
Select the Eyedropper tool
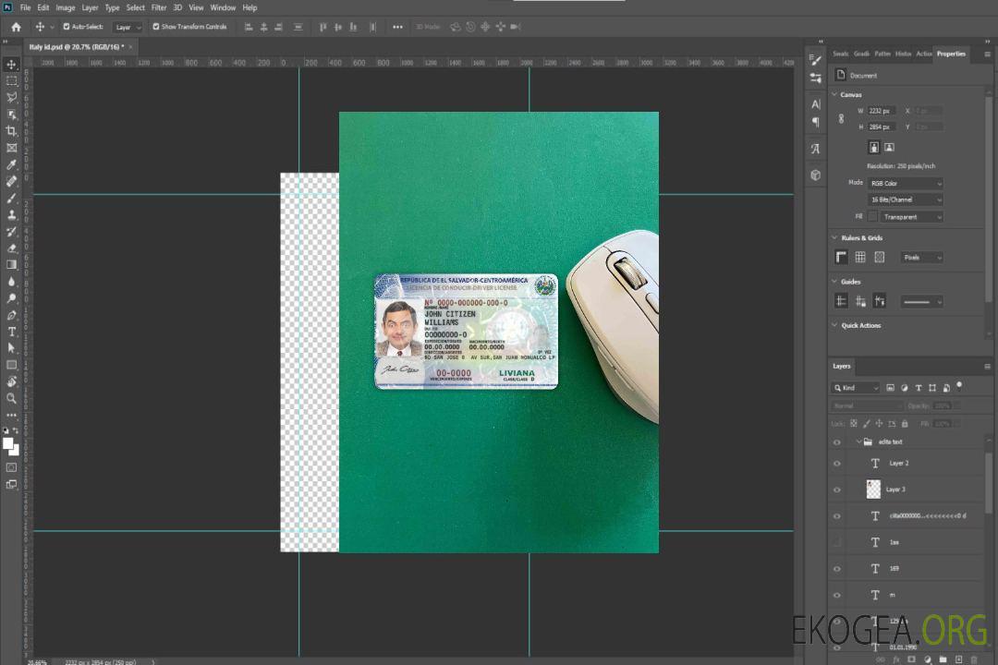tap(11, 164)
